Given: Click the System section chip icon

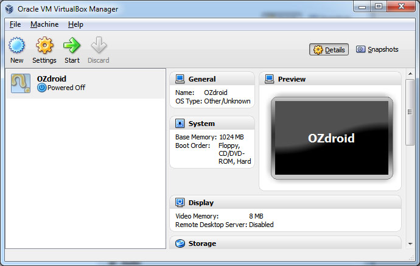Looking at the screenshot, I should point(180,124).
